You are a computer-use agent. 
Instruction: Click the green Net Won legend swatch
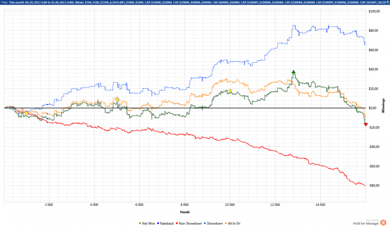pos(140,223)
